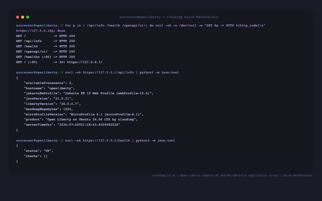Viewport: 322px width, 201px height.
Task: Click the cloudimg.co.uk footer caption
Action: (232, 175)
